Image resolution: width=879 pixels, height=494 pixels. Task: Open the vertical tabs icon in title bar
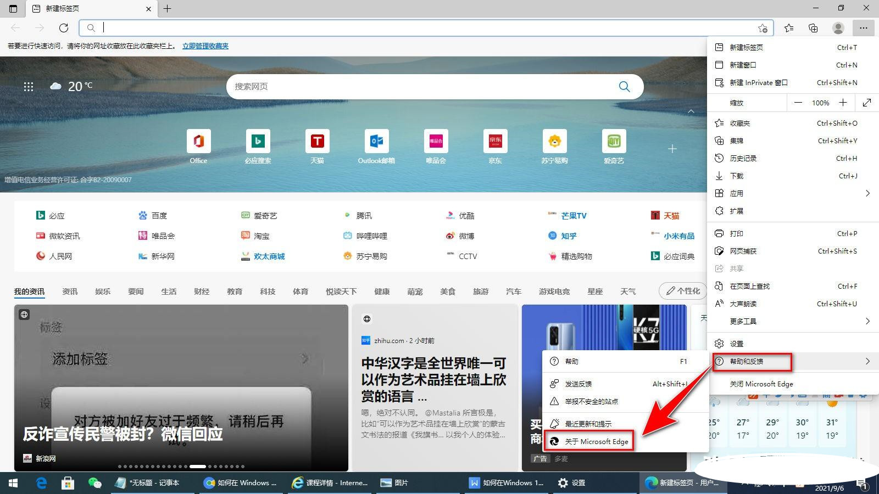tap(13, 8)
